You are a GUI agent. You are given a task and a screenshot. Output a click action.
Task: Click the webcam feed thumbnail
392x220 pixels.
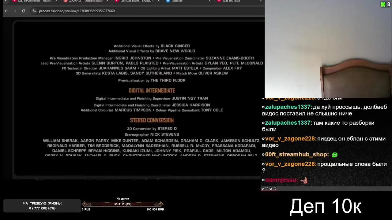point(328,49)
